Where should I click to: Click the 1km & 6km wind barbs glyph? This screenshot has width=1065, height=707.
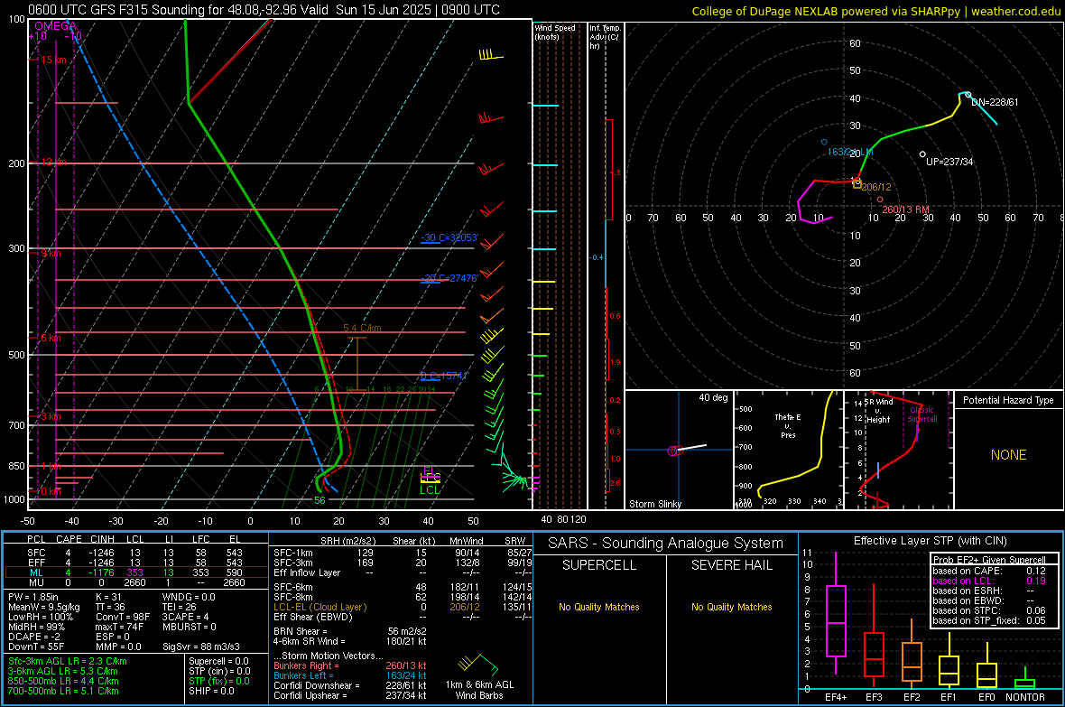[479, 664]
